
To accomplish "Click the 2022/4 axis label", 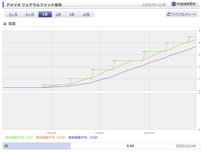I will click(52, 133).
